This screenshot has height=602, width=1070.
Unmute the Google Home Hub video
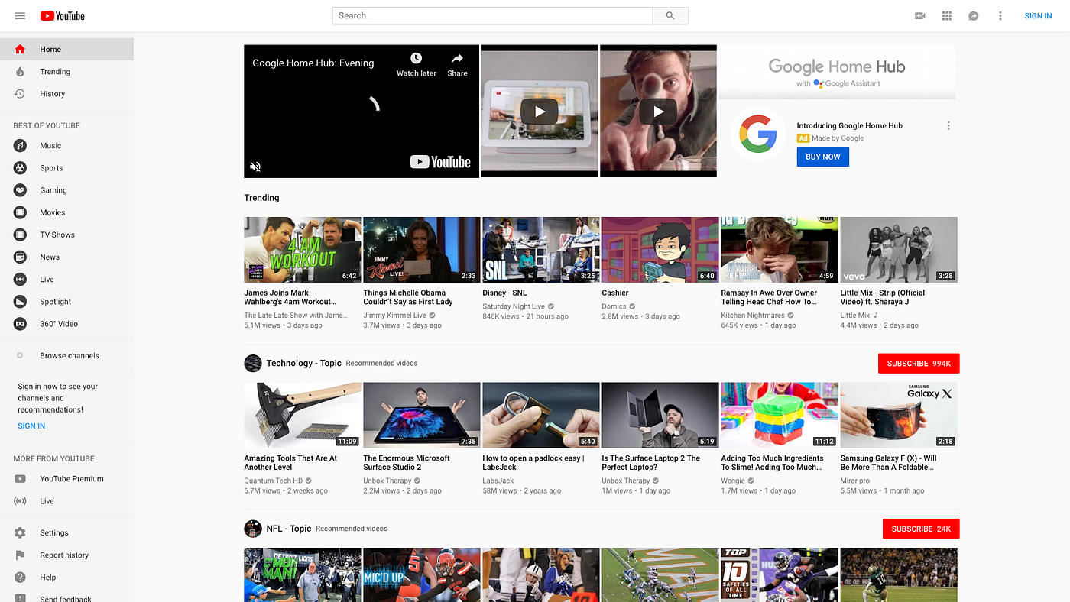[x=255, y=166]
